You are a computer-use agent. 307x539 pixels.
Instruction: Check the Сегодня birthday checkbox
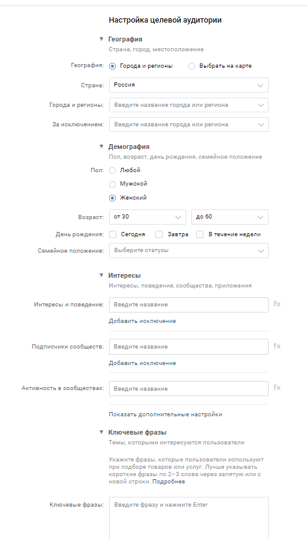pos(113,234)
